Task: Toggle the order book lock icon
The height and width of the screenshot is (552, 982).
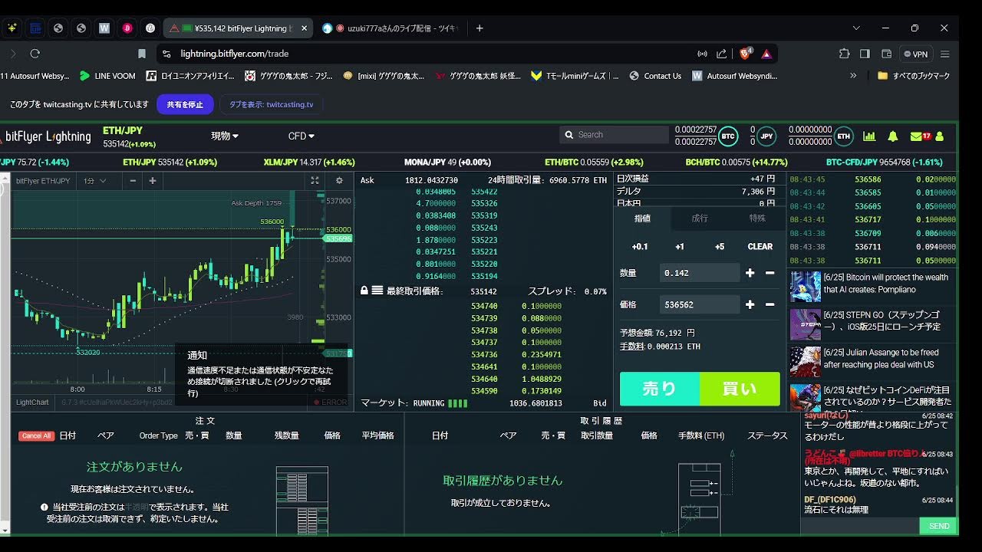Action: 364,291
